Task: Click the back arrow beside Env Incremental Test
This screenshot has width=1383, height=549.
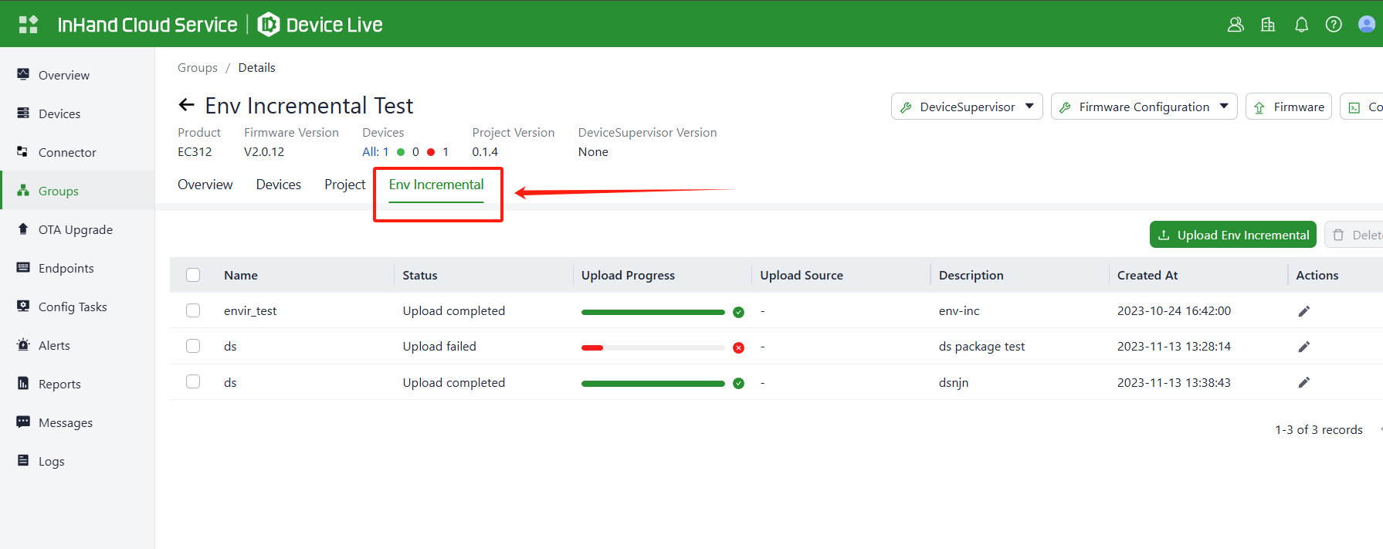Action: click(186, 105)
